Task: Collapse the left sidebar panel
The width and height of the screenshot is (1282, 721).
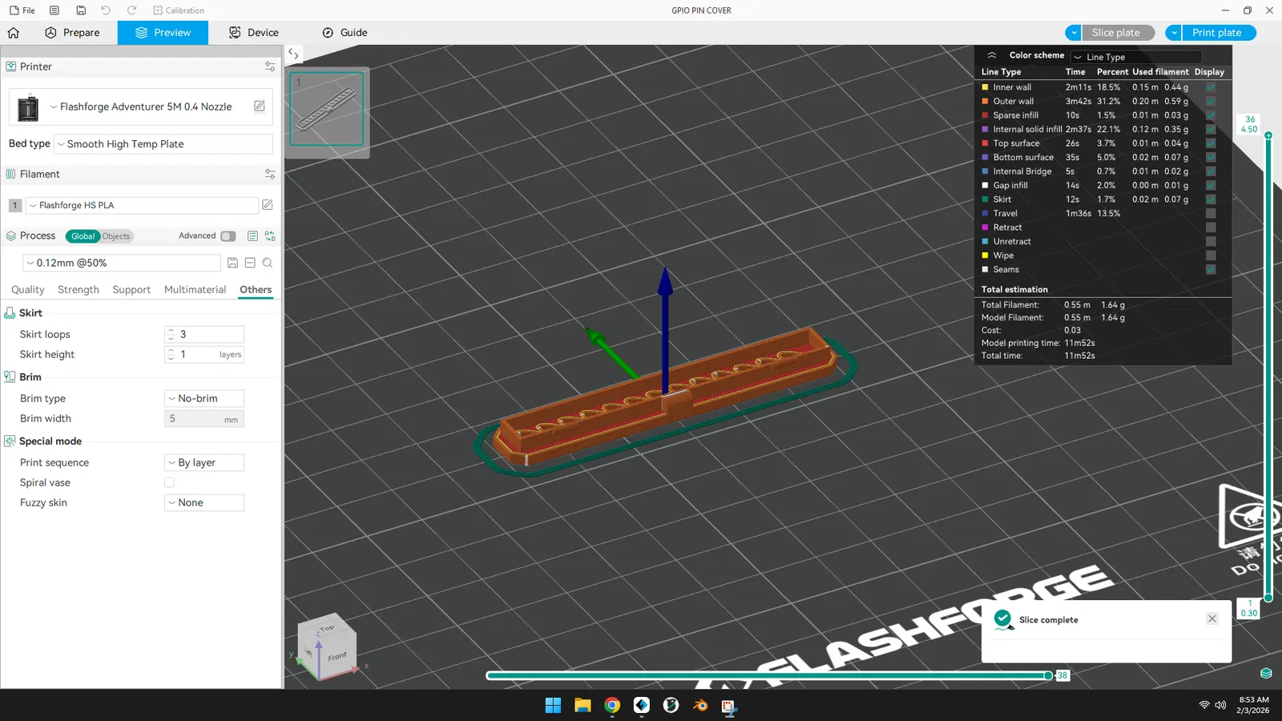Action: 293,54
